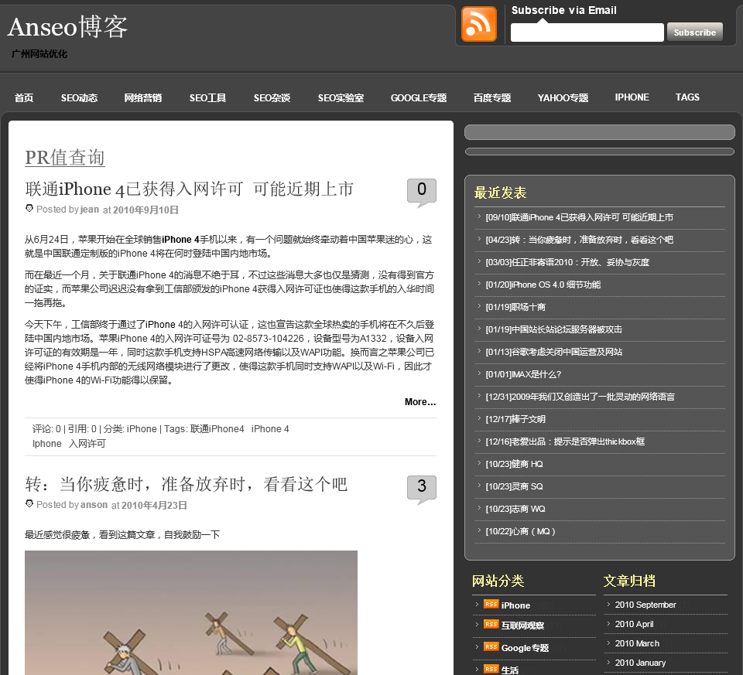Click tag Iphone in post footer

point(47,444)
